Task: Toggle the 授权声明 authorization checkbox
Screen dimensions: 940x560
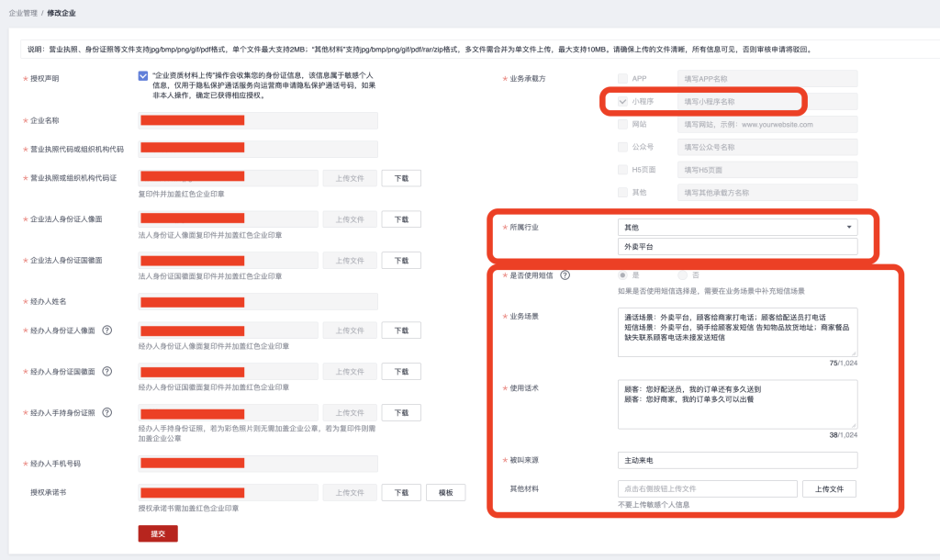Action: pyautogui.click(x=143, y=77)
